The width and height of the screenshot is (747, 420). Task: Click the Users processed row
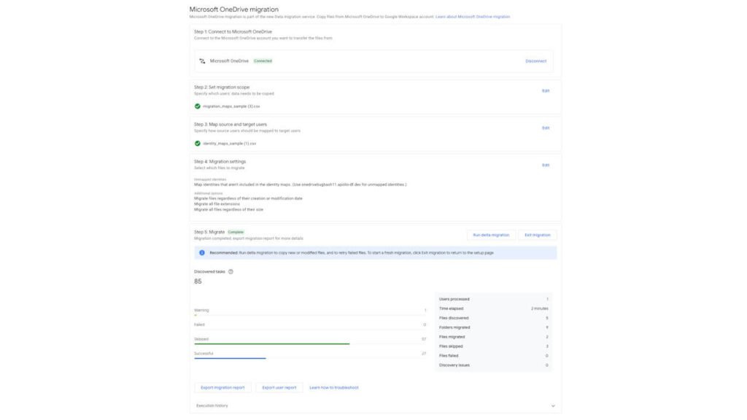click(x=494, y=299)
